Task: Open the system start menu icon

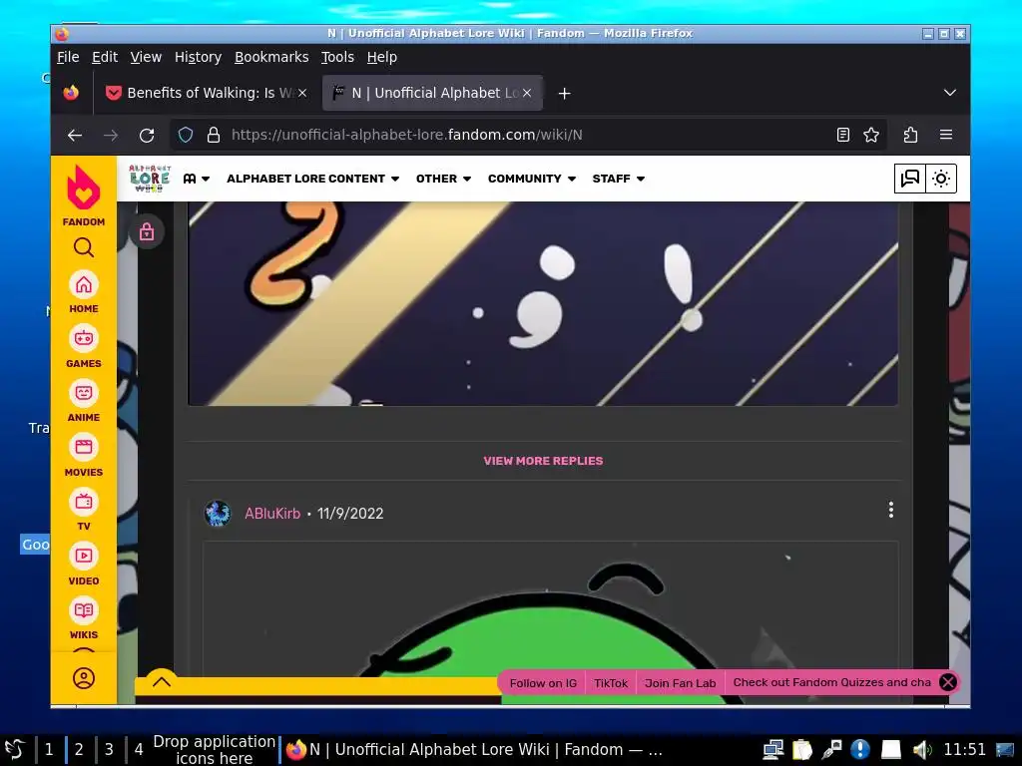Action: tap(14, 749)
